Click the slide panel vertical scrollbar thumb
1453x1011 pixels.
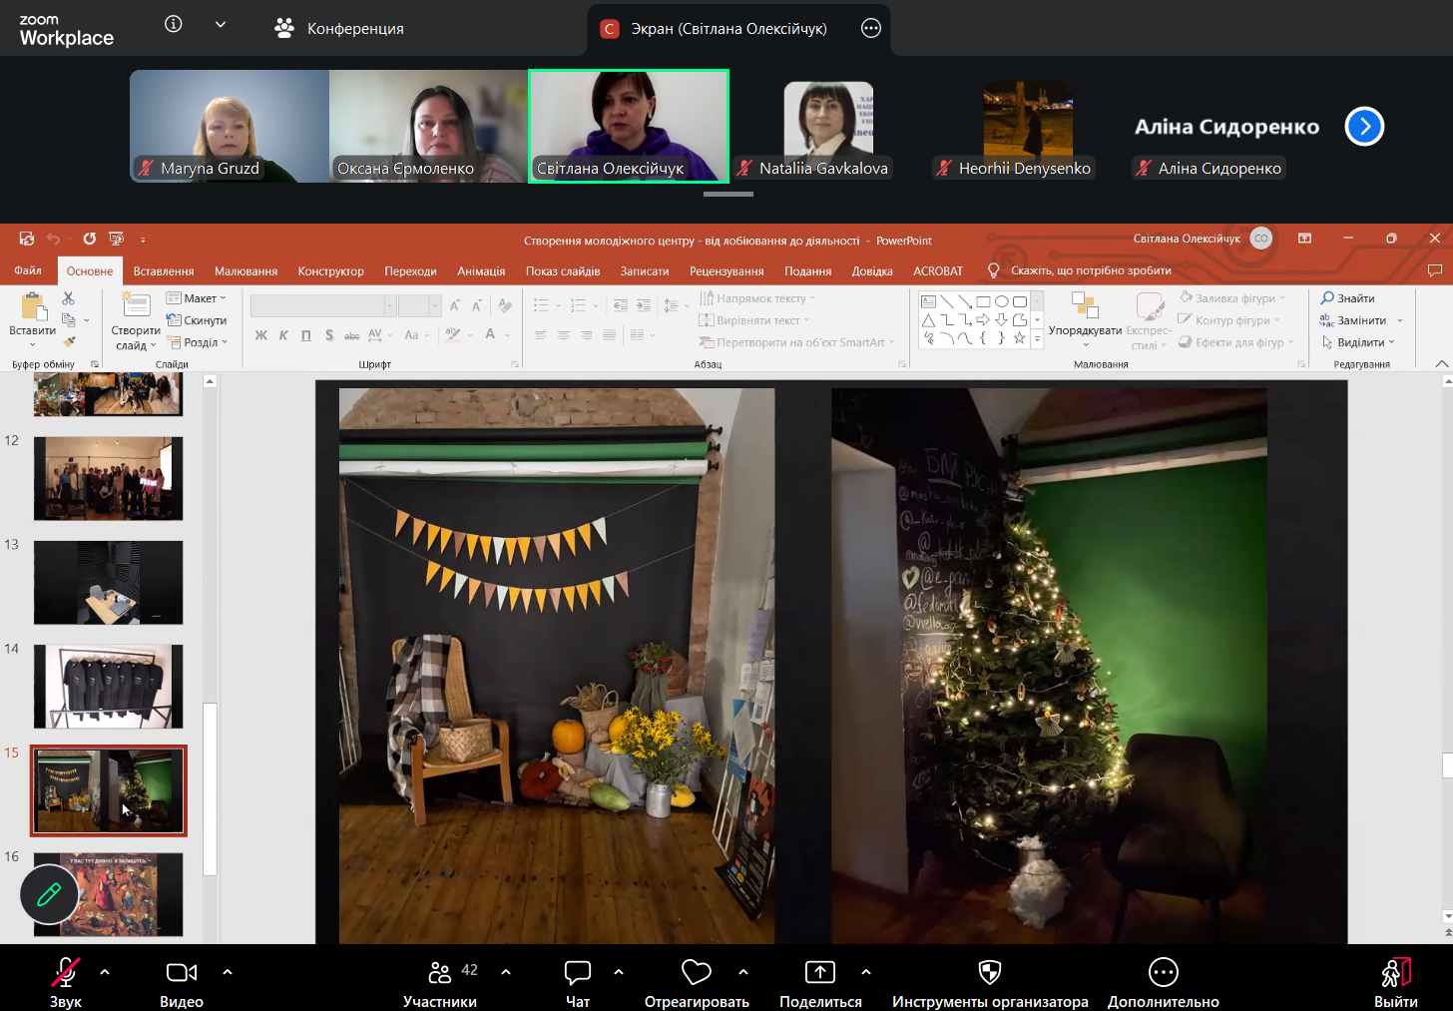210,788
